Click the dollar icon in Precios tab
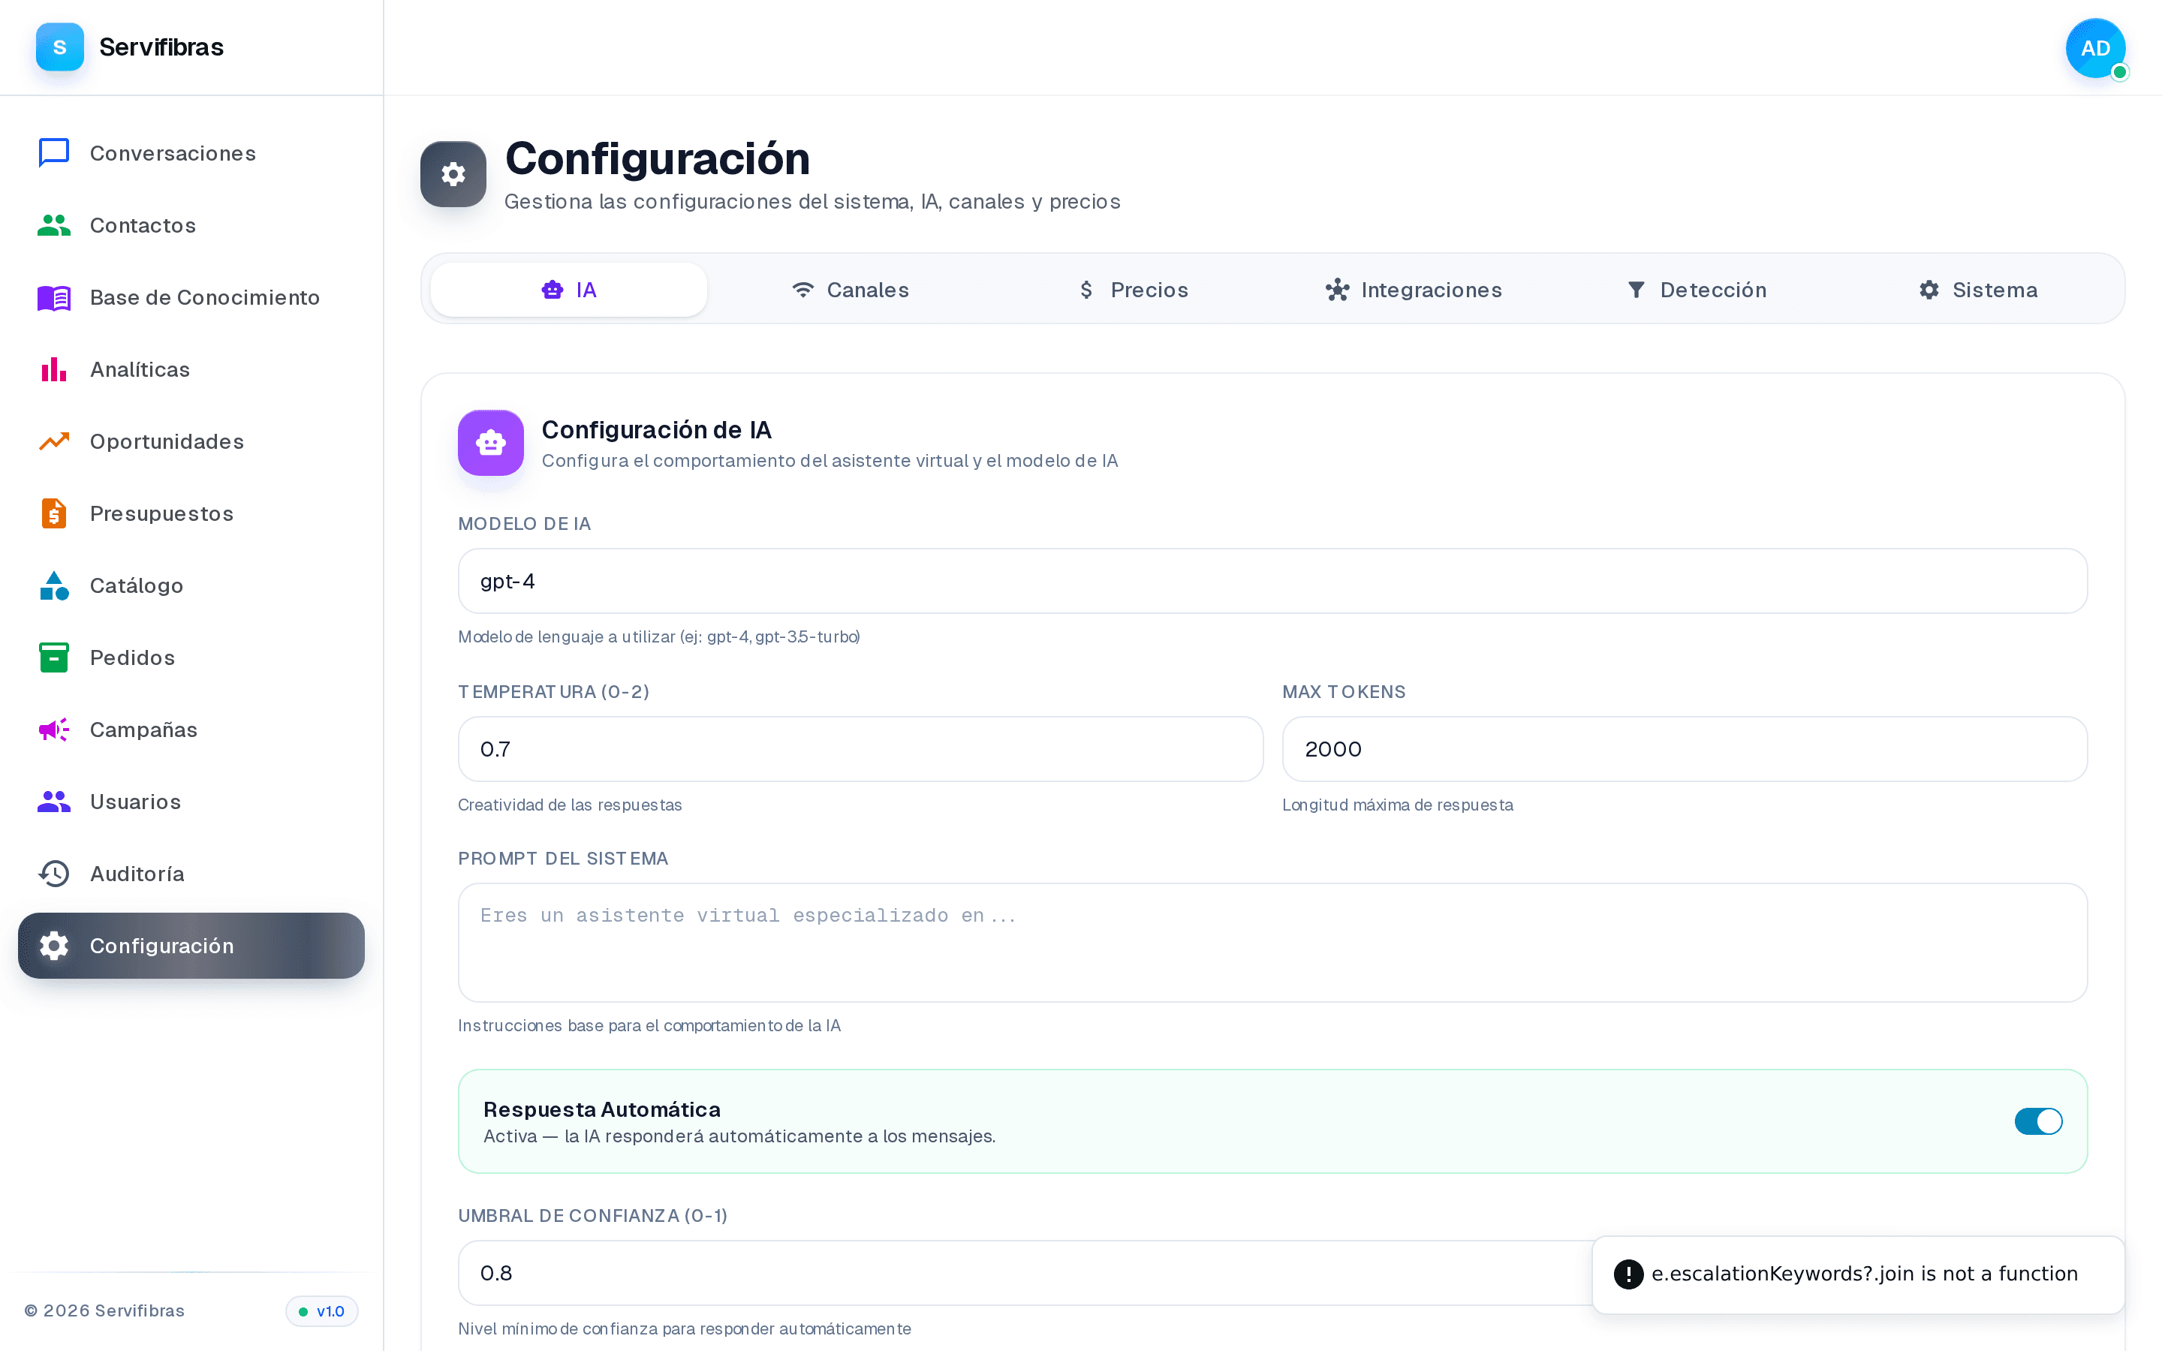 pos(1086,290)
